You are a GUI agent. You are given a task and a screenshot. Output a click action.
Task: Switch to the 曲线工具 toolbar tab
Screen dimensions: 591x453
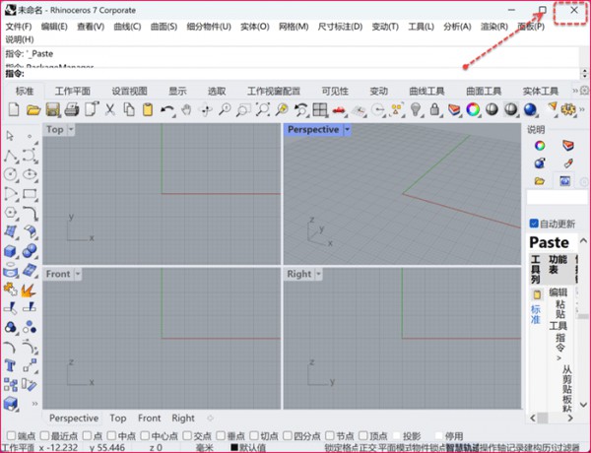(x=427, y=91)
